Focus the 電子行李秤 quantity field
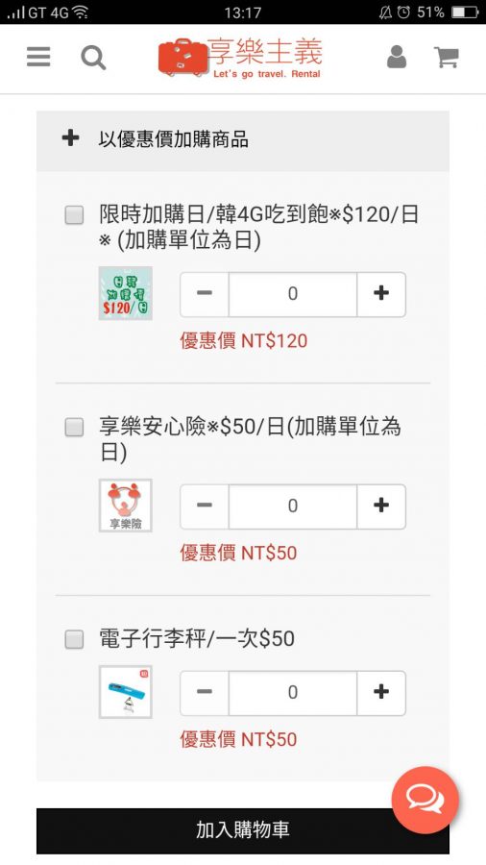The image size is (486, 865). (293, 692)
